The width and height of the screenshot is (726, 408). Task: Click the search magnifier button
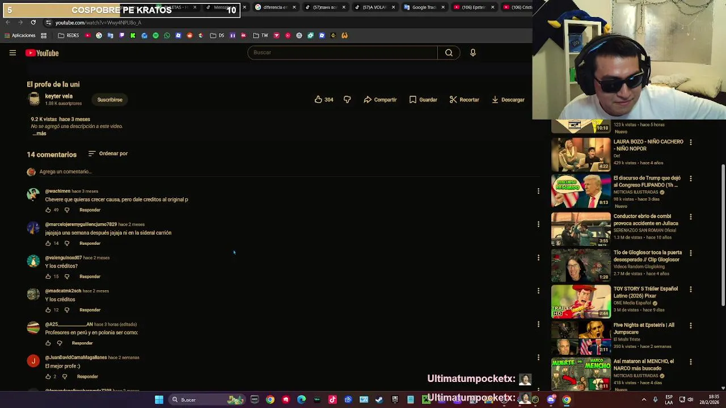[x=449, y=53]
